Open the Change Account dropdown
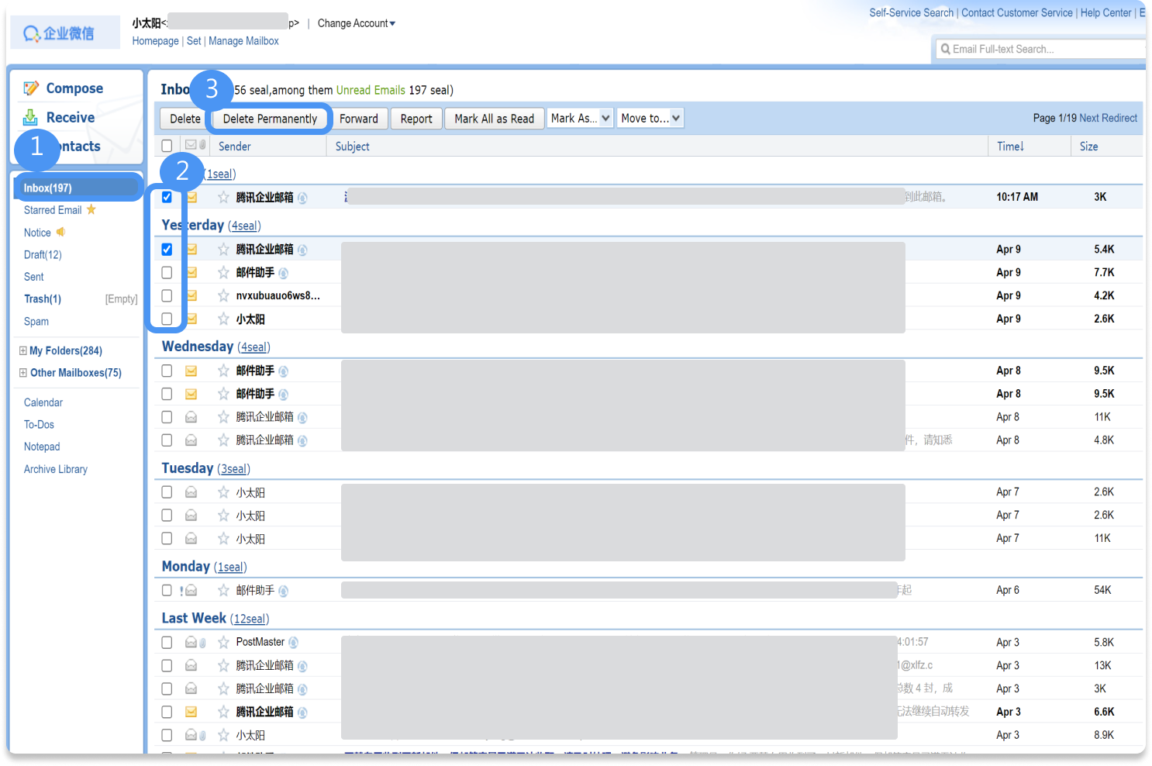The width and height of the screenshot is (1152, 766). point(357,23)
